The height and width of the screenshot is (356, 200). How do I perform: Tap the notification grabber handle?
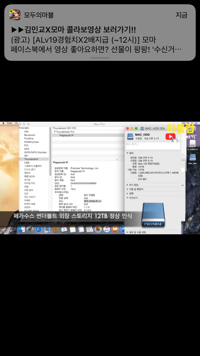pos(100,58)
